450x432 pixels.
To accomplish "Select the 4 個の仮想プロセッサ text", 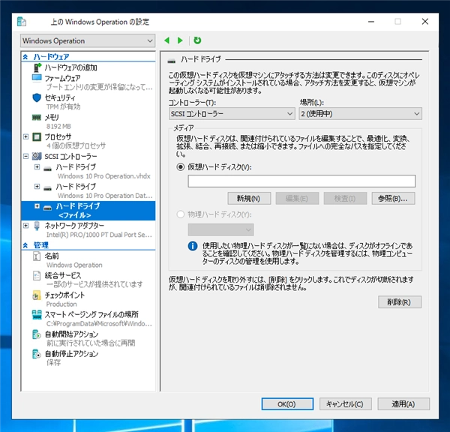I will tap(76, 145).
